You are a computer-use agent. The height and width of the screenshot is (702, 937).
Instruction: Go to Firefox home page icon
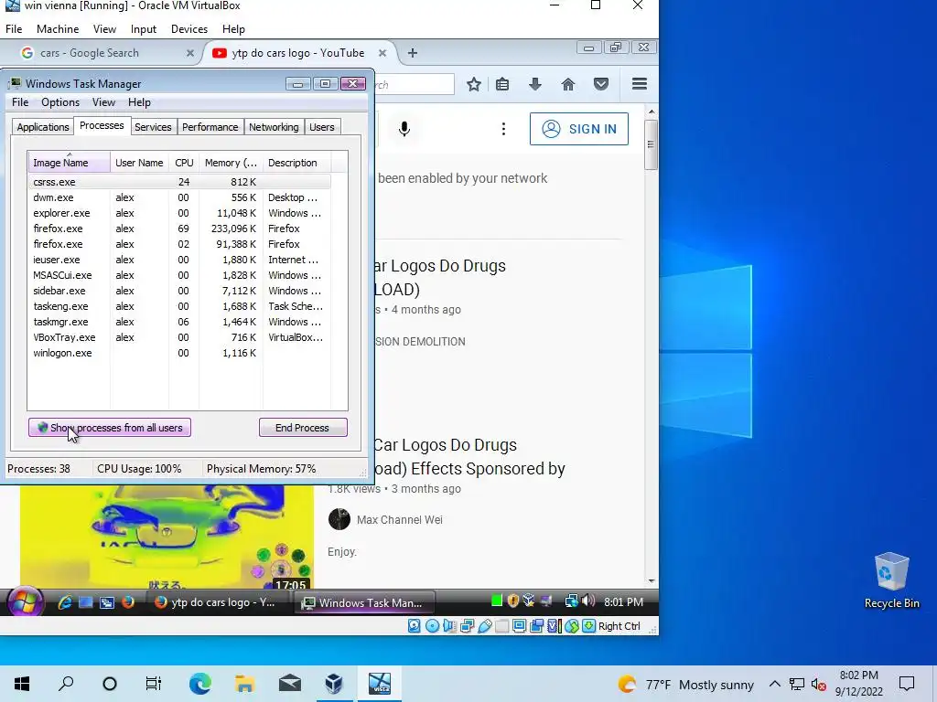click(x=568, y=84)
